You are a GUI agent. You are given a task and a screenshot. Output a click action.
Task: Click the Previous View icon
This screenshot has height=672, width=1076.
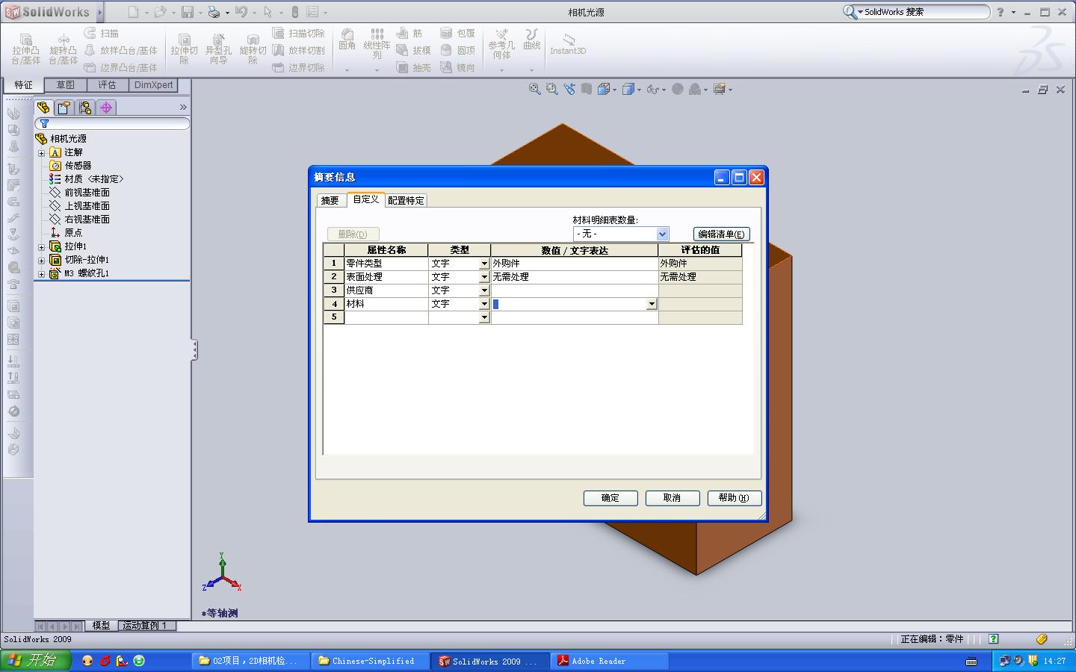click(569, 89)
